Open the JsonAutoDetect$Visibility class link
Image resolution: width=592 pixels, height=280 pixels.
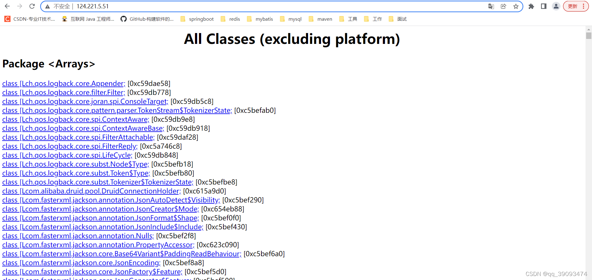pyautogui.click(x=111, y=200)
